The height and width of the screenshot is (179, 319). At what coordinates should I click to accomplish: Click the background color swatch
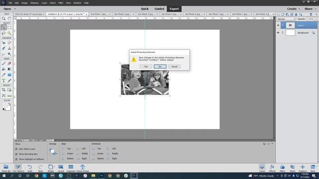coord(8,108)
